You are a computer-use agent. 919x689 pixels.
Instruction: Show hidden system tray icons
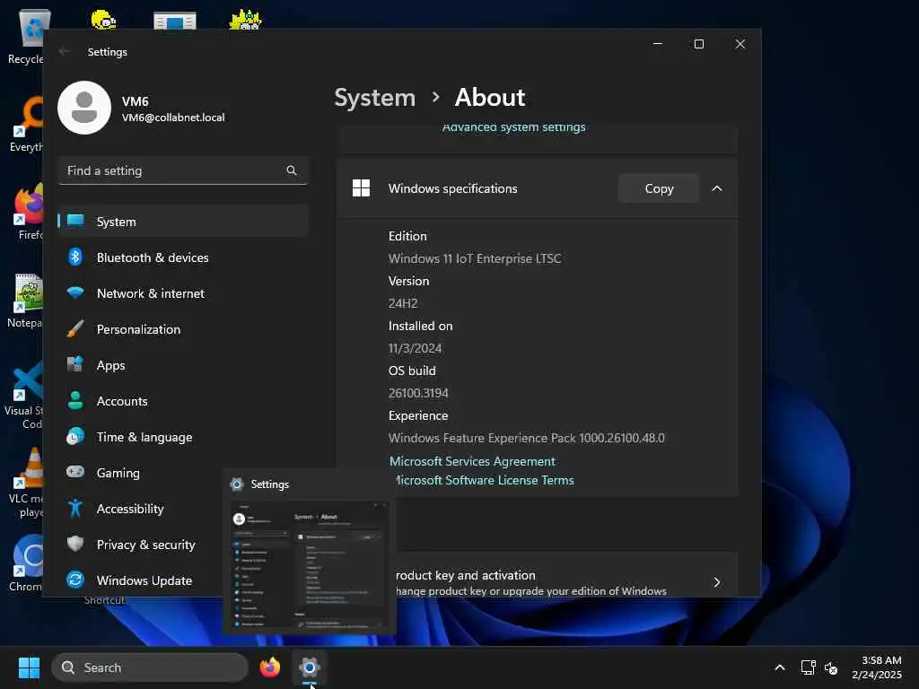[x=780, y=667]
